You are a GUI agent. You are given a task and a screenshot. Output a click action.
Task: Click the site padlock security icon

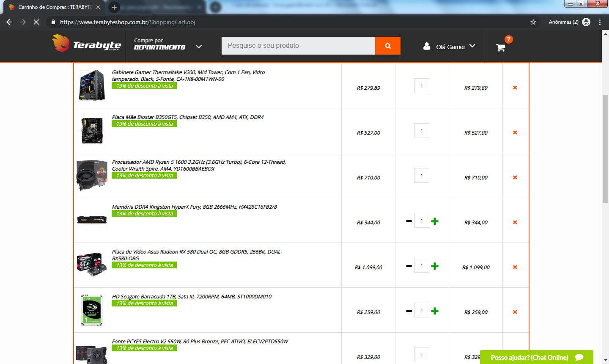pyautogui.click(x=53, y=22)
